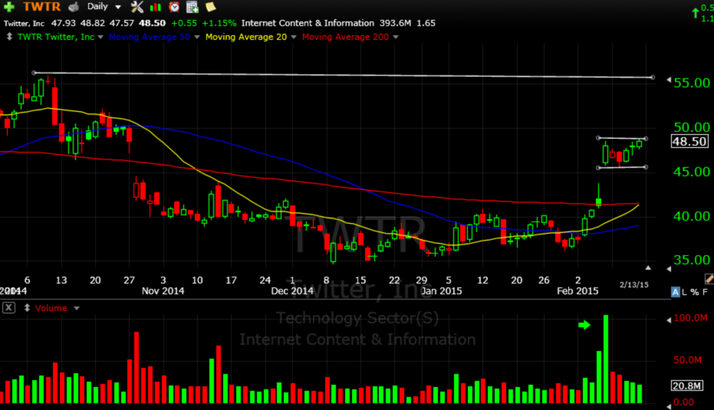Click the 55.00 price axis label
714x410 pixels.
[692, 83]
